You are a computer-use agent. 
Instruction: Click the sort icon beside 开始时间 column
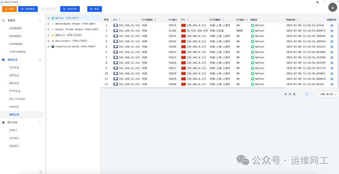point(298,20)
